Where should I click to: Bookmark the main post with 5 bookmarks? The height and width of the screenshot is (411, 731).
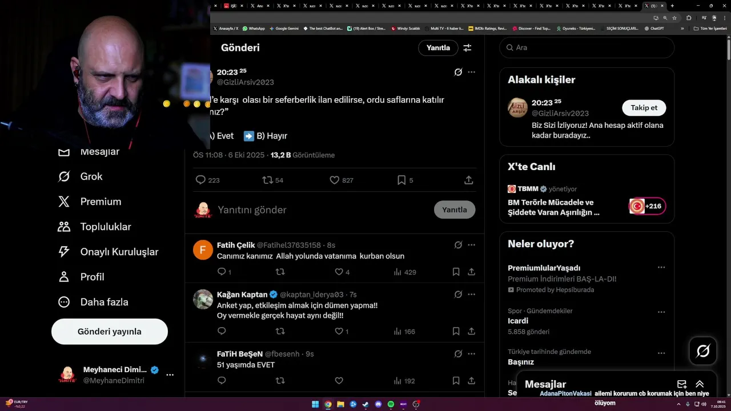pyautogui.click(x=405, y=180)
